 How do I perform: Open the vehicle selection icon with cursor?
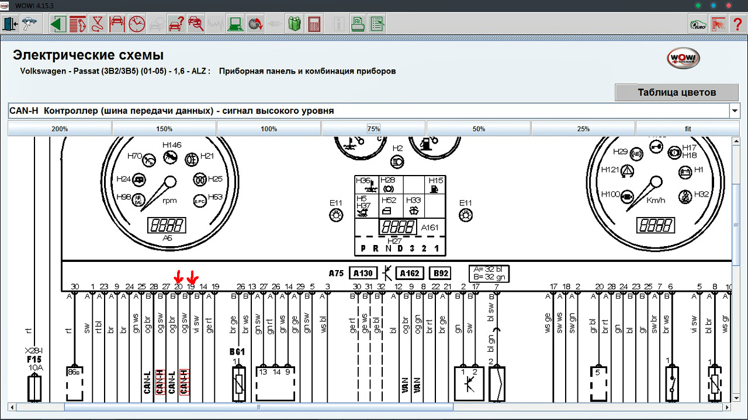tap(29, 24)
